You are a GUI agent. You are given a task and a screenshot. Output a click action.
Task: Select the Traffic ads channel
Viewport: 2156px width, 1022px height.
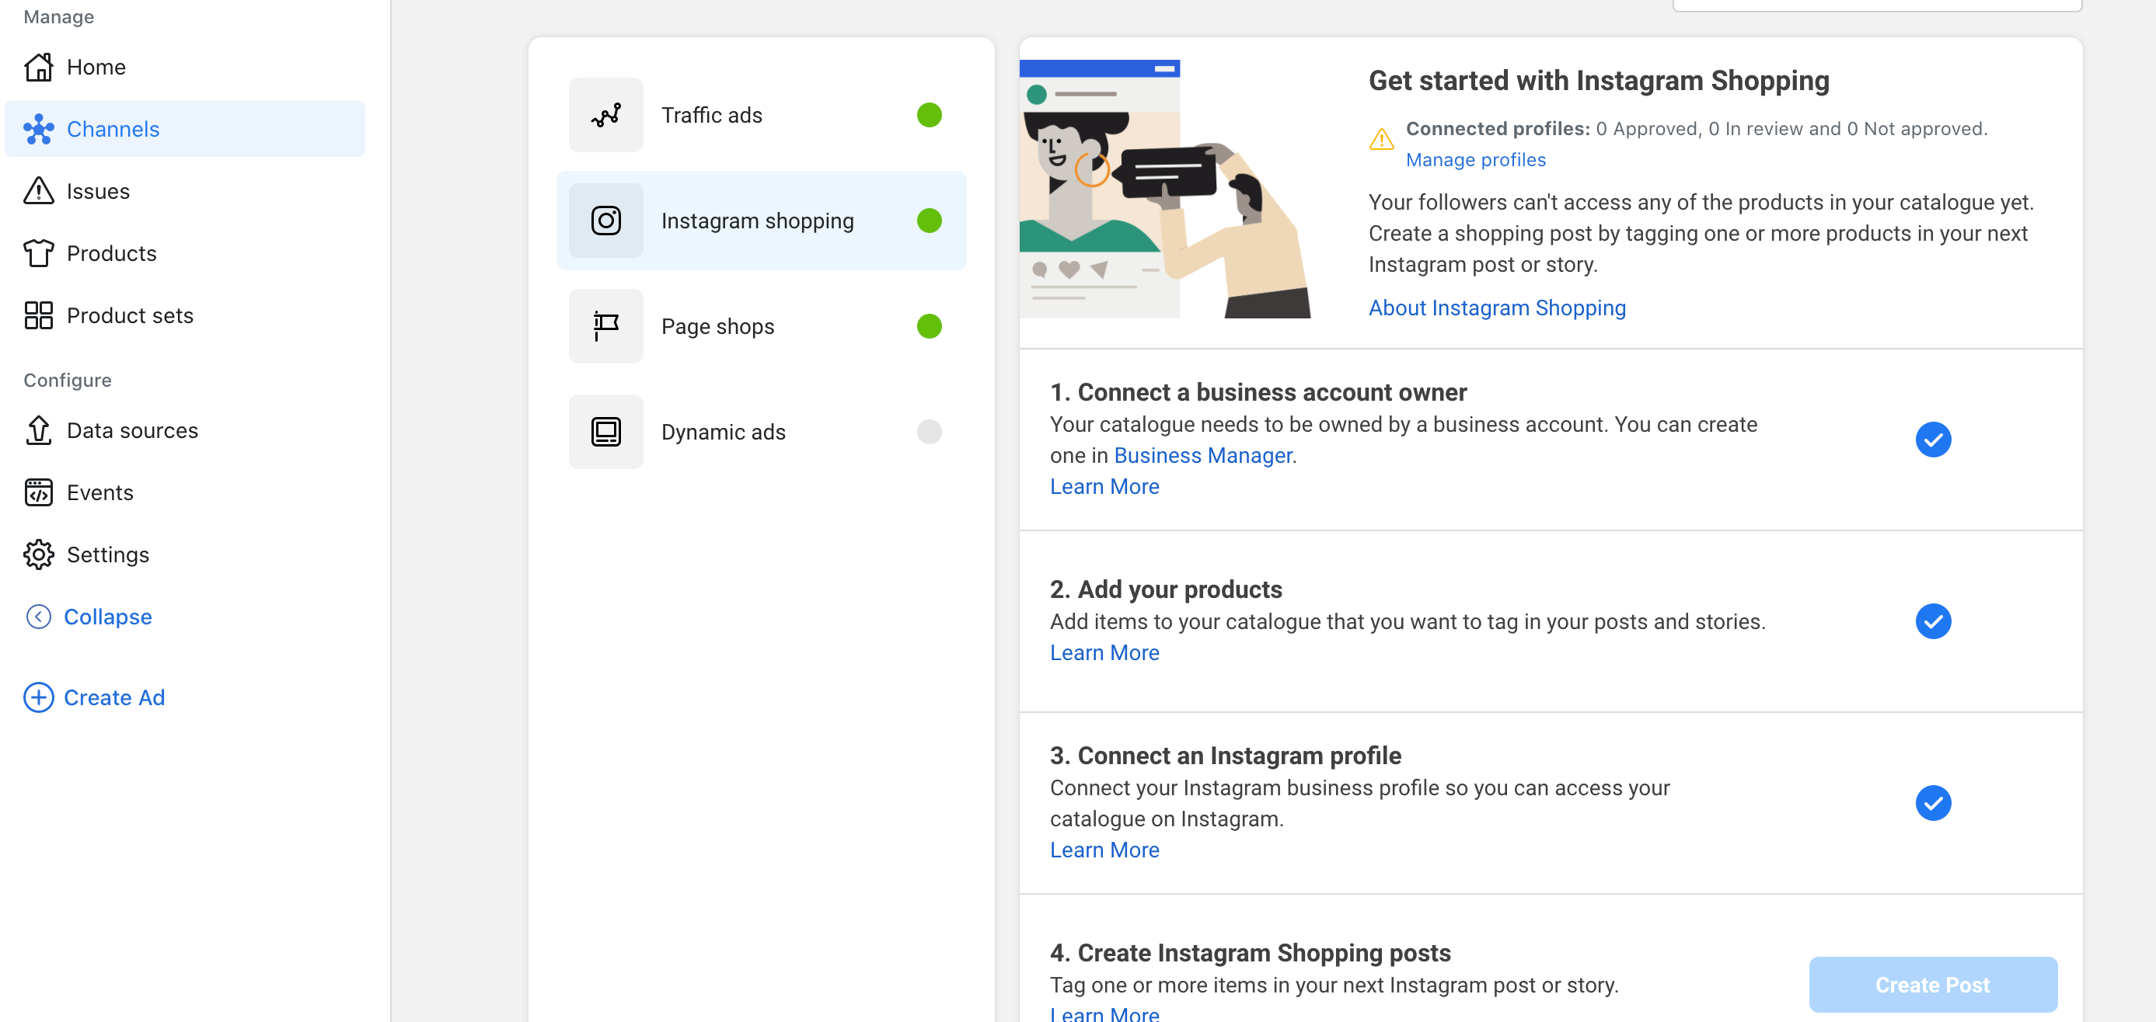(x=761, y=115)
